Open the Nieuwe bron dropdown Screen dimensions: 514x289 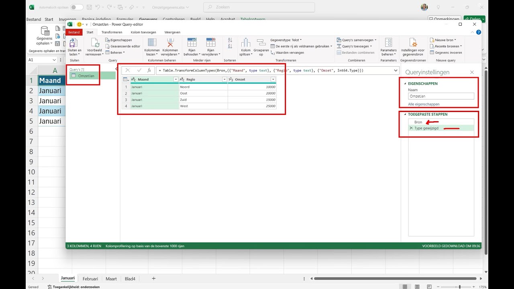coord(443,40)
